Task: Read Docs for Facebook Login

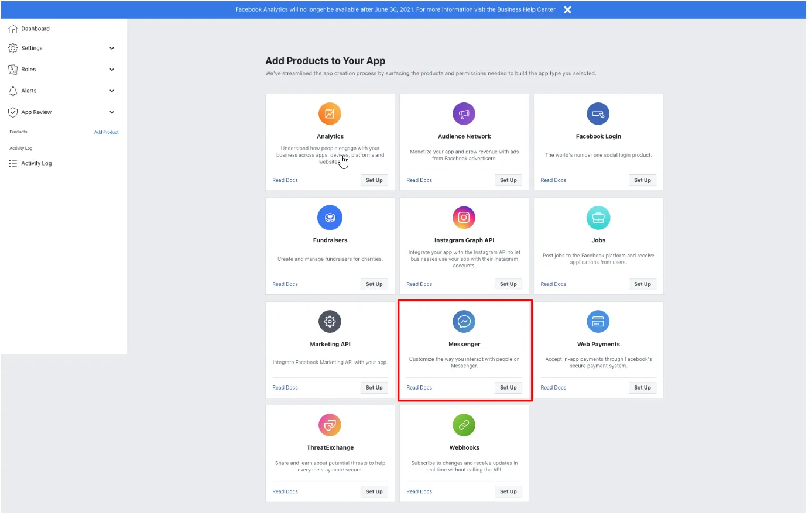Action: [553, 180]
